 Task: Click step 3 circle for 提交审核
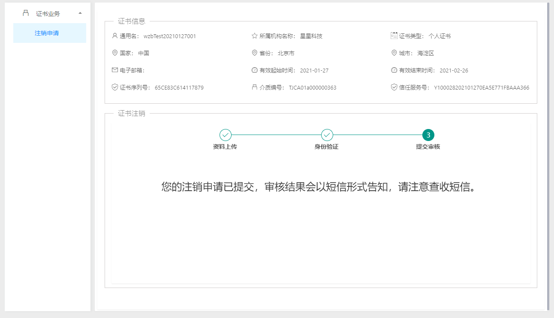[428, 135]
